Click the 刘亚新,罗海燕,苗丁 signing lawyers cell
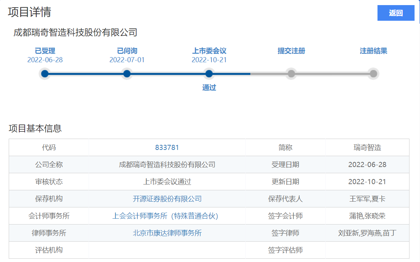 [x=367, y=233]
